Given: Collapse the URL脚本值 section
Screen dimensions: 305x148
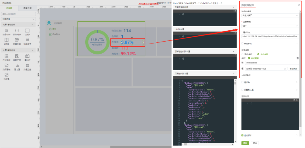Looking at the screenshot, I should (x=234, y=29).
